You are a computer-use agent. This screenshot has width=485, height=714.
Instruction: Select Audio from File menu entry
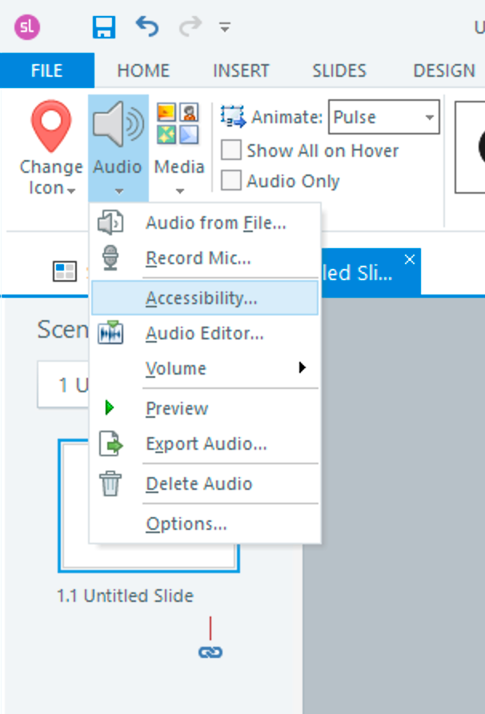214,223
